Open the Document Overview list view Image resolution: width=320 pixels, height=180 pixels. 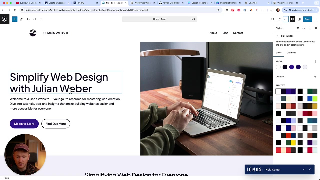(41, 19)
